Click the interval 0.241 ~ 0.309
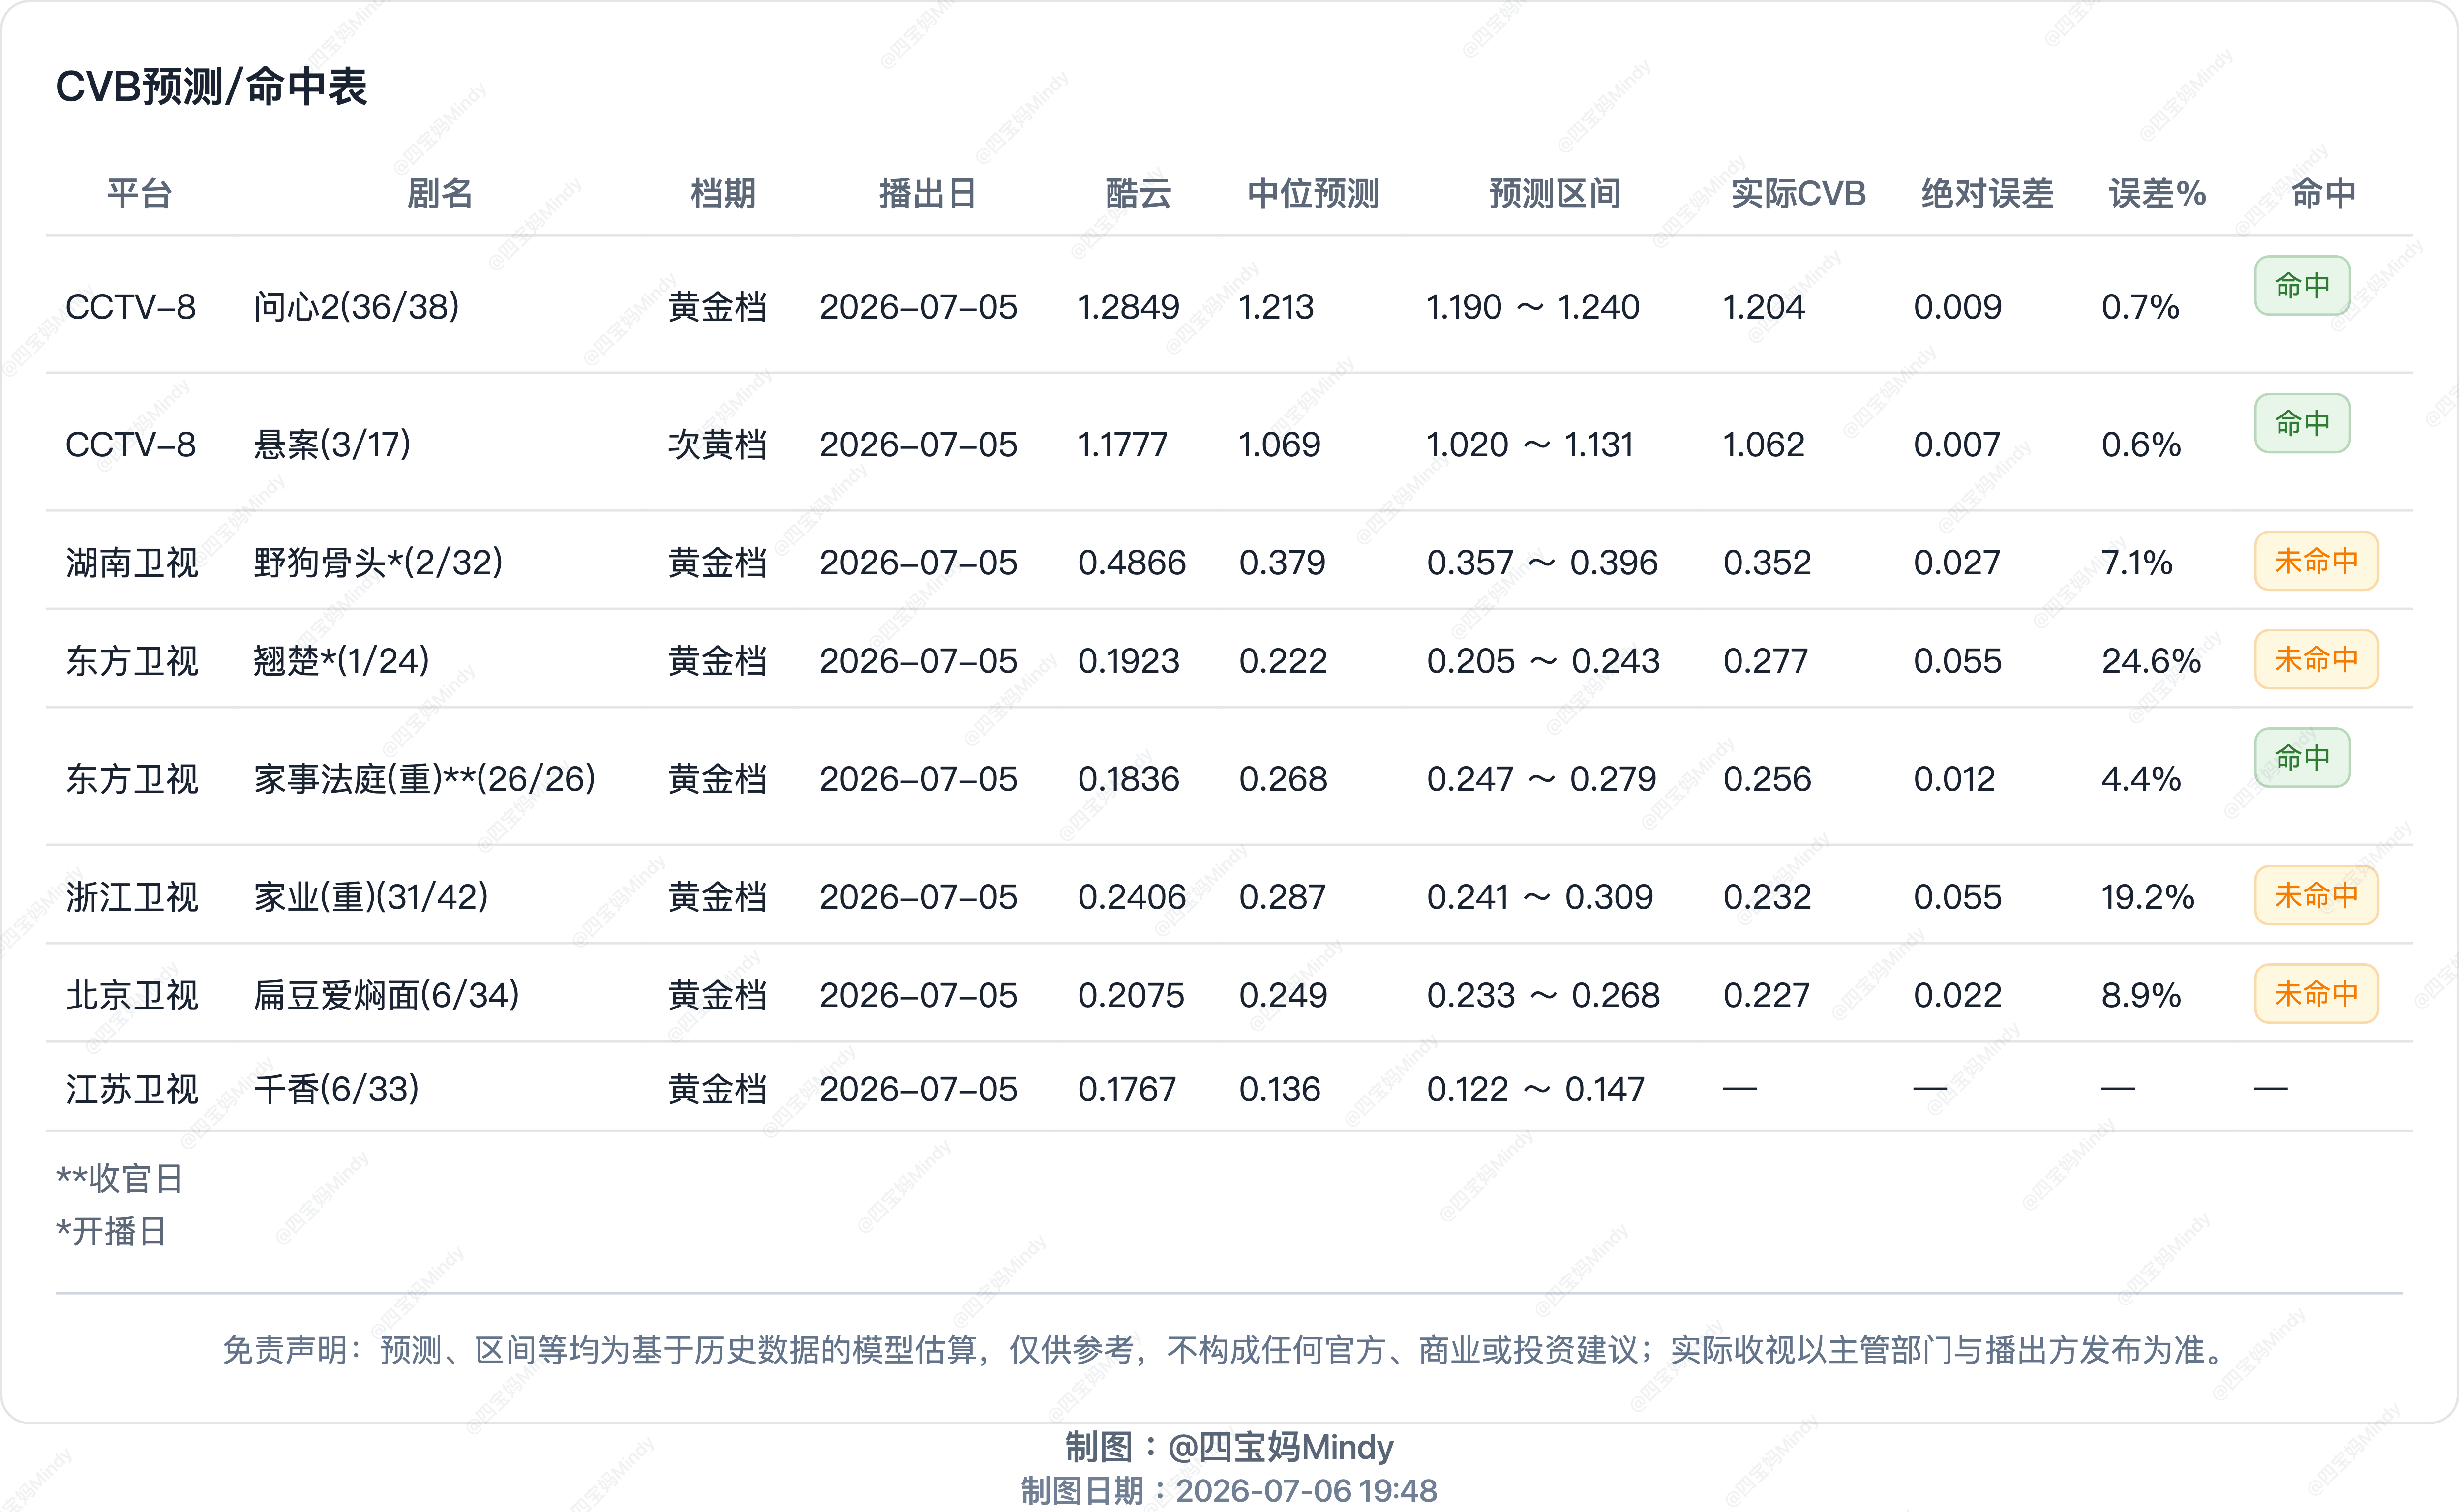 click(x=1540, y=896)
